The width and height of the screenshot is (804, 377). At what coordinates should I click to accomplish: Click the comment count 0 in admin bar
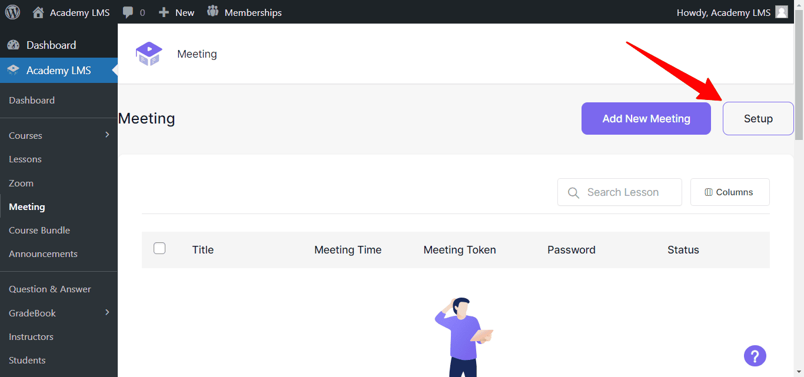[142, 12]
